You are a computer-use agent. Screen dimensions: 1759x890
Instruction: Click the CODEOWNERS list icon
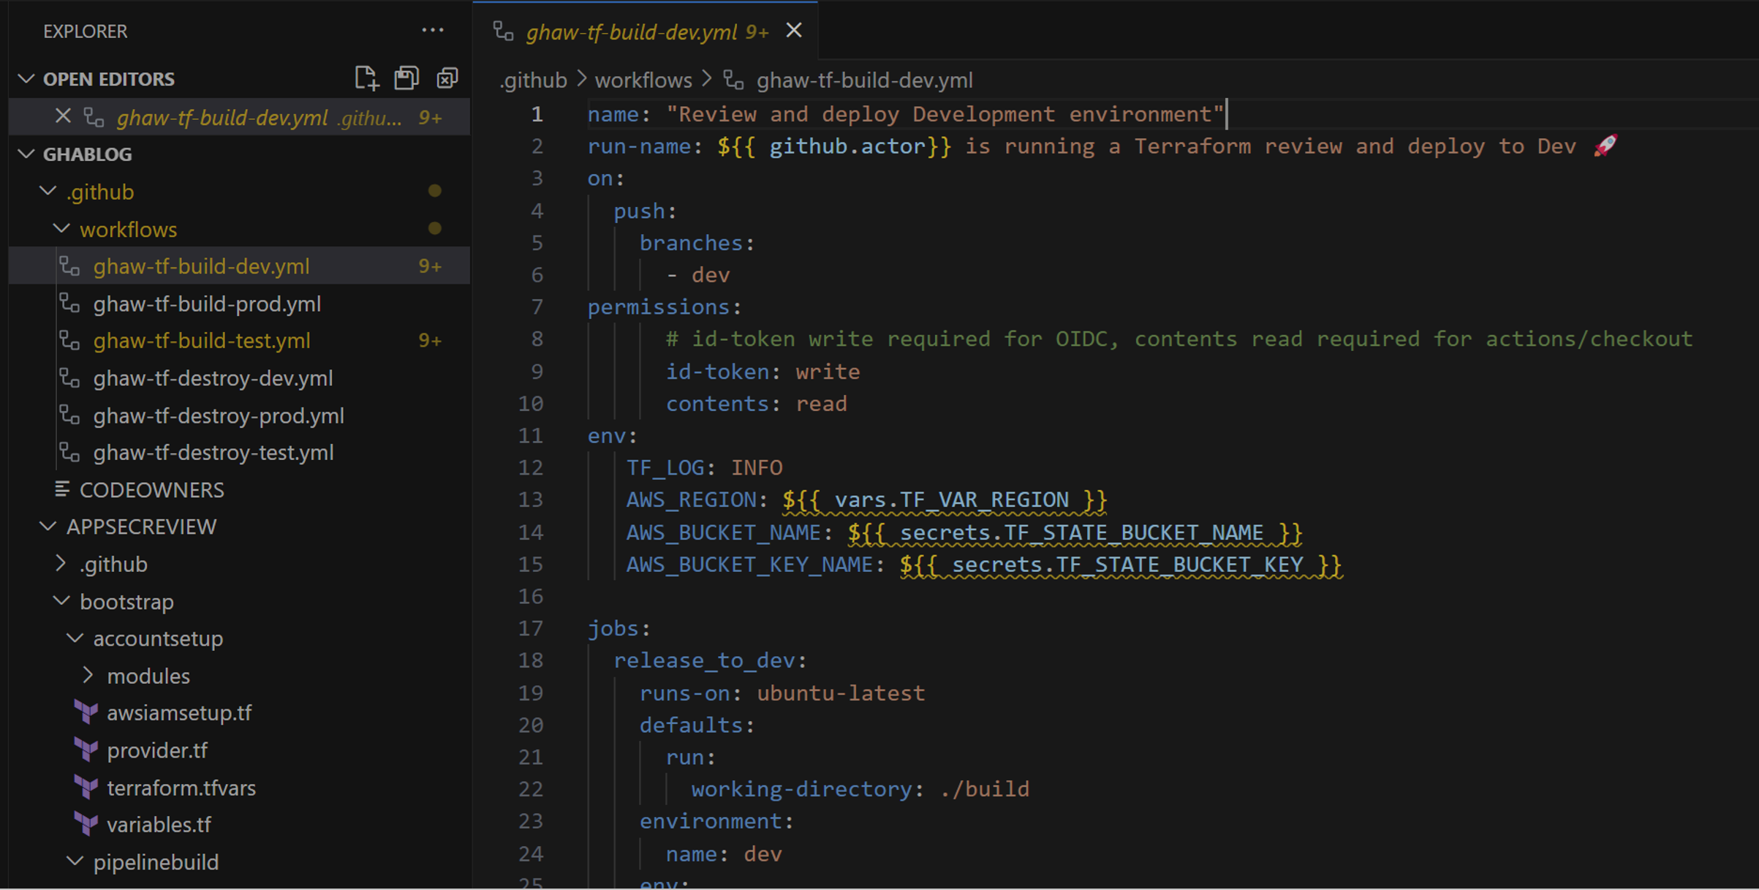(63, 489)
